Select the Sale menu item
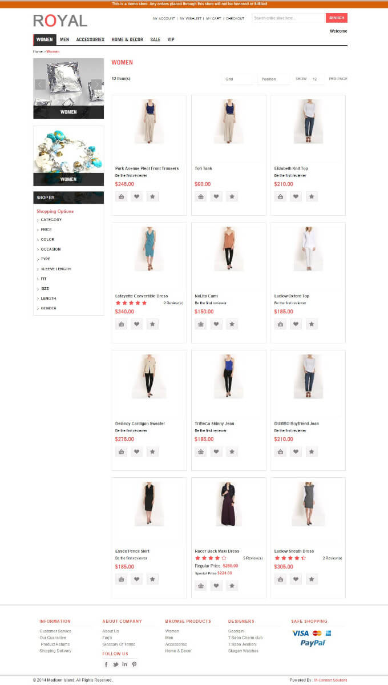This screenshot has height=685, width=388. [155, 40]
